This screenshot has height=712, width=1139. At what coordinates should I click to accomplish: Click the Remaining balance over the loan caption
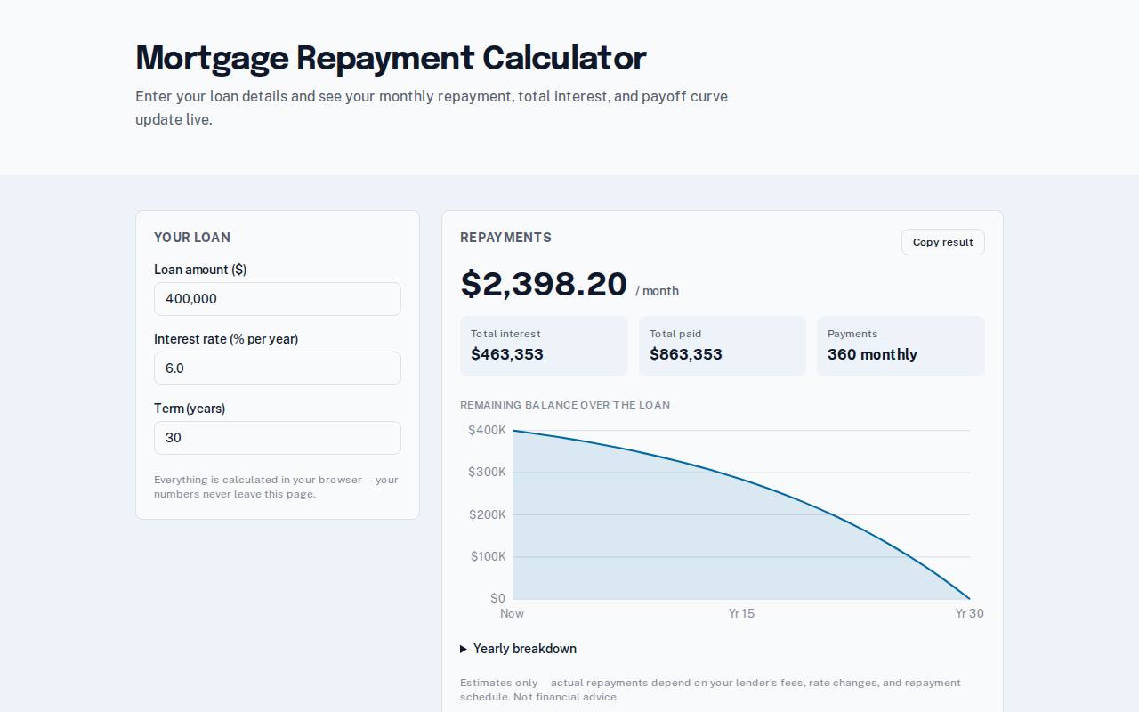(x=565, y=405)
